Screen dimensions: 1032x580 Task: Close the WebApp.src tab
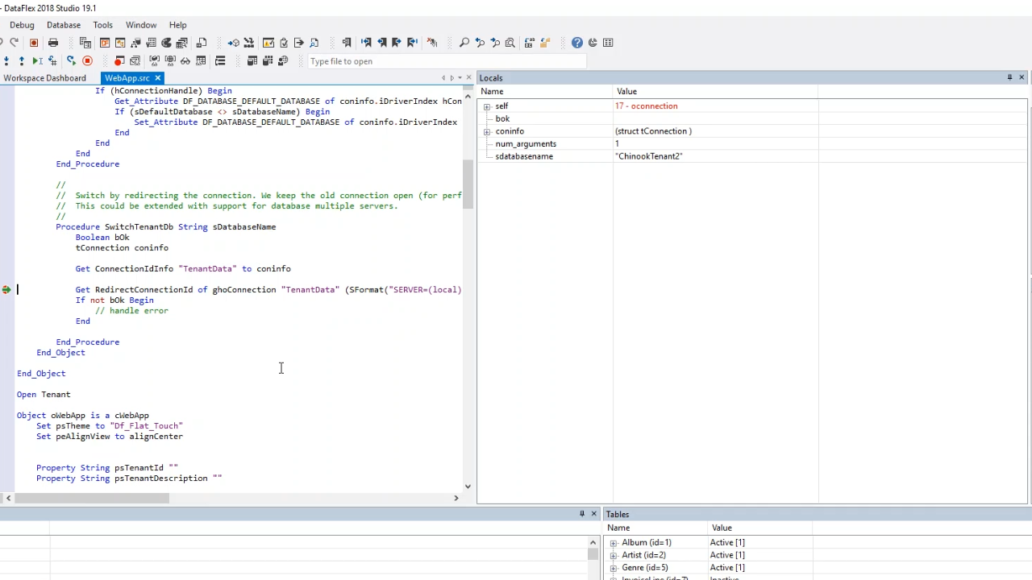coord(158,78)
